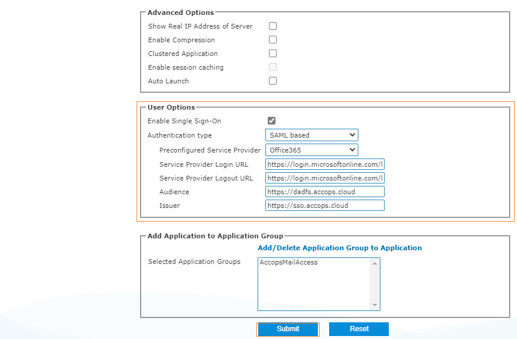
Task: Enable the Auto Launch option
Action: point(273,81)
